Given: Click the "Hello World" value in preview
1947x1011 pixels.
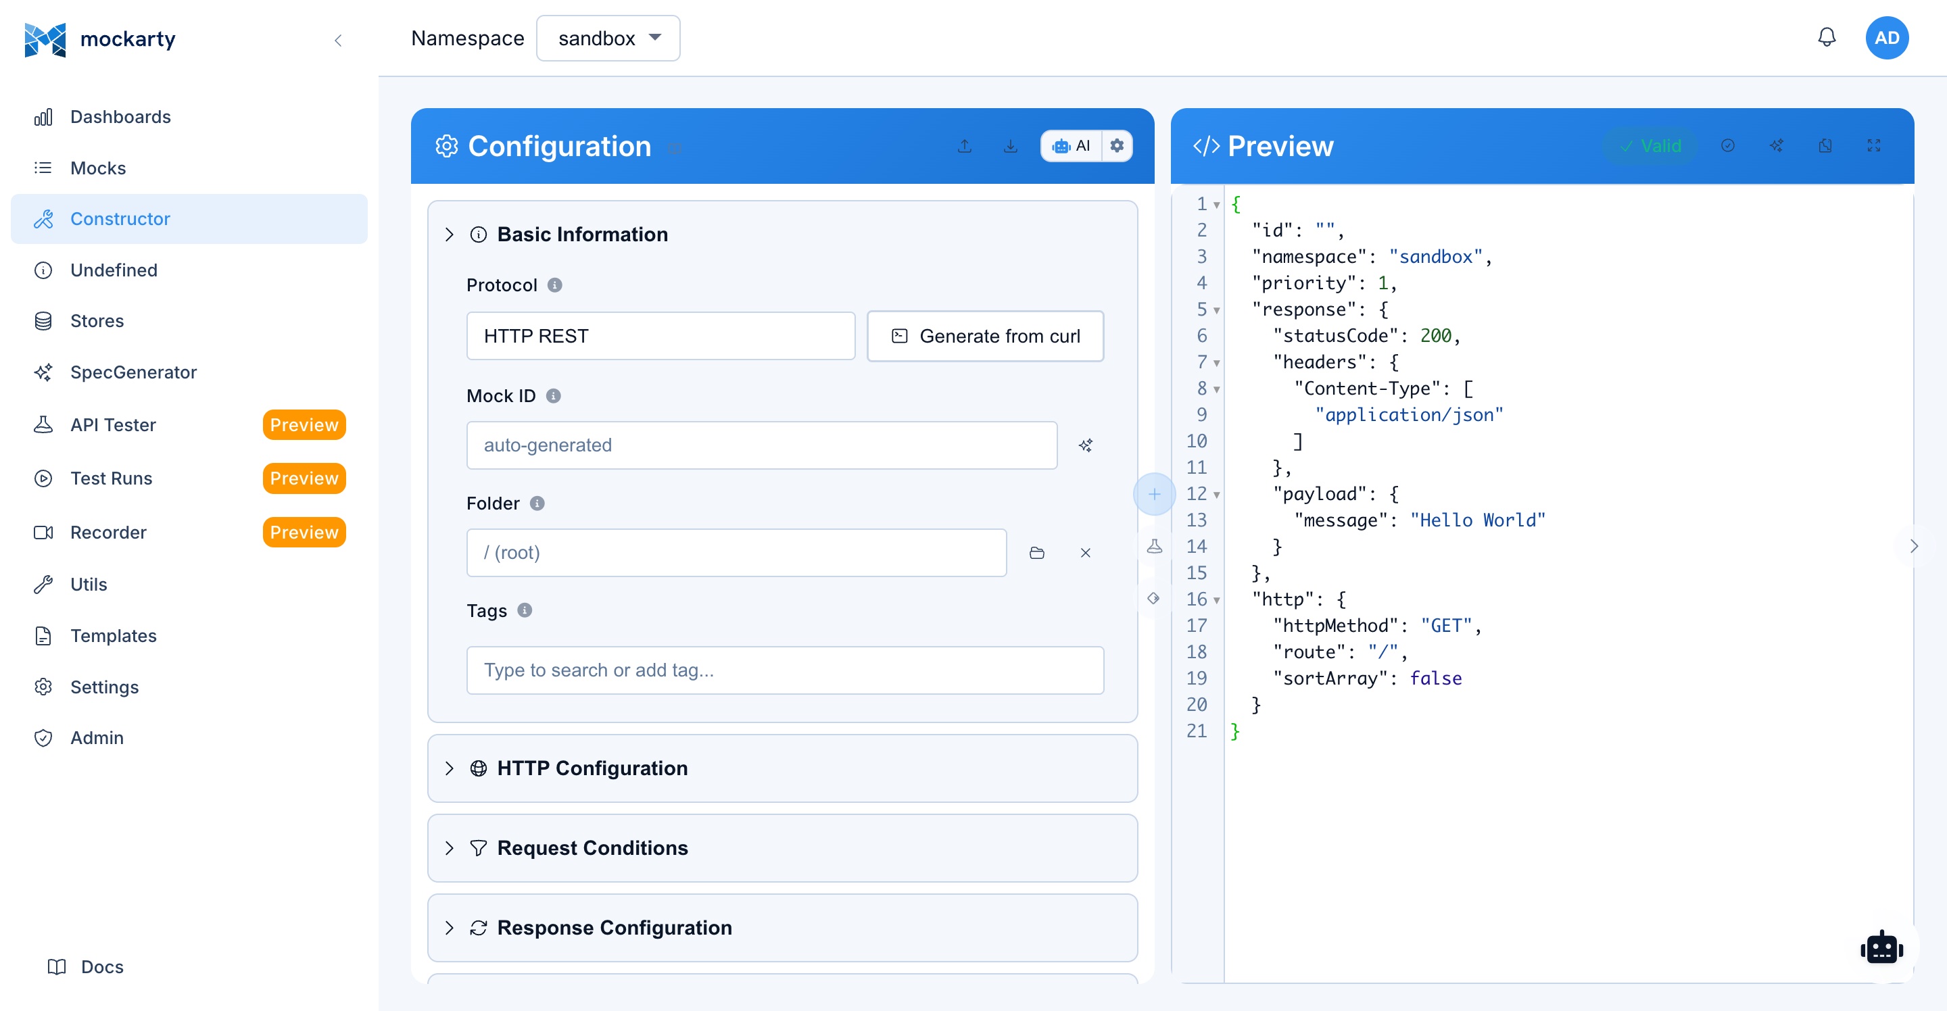Looking at the screenshot, I should [1478, 520].
